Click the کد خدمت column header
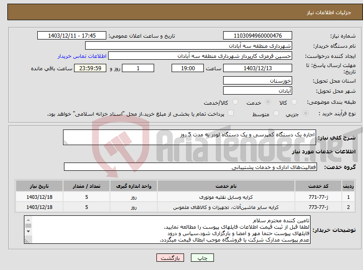363x270 pixels. [318, 186]
